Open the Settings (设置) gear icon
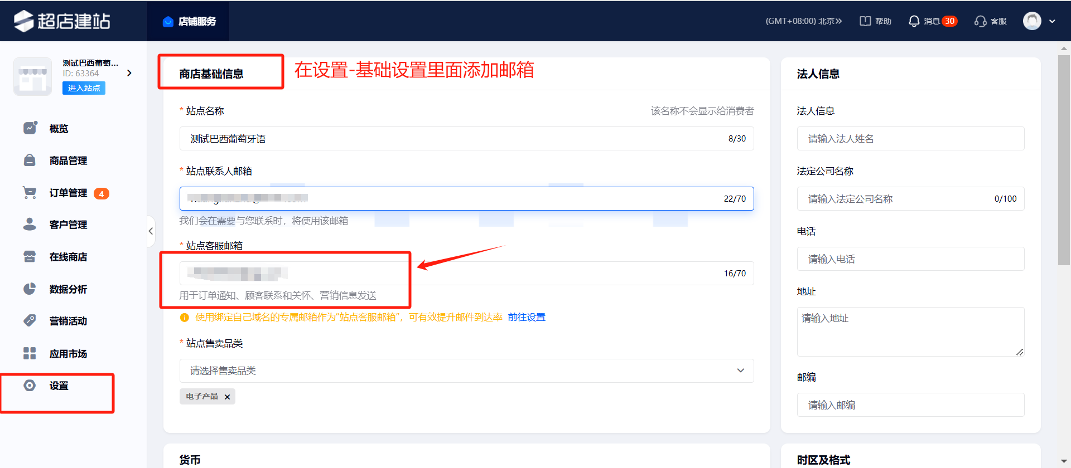Image resolution: width=1071 pixels, height=468 pixels. click(x=30, y=386)
